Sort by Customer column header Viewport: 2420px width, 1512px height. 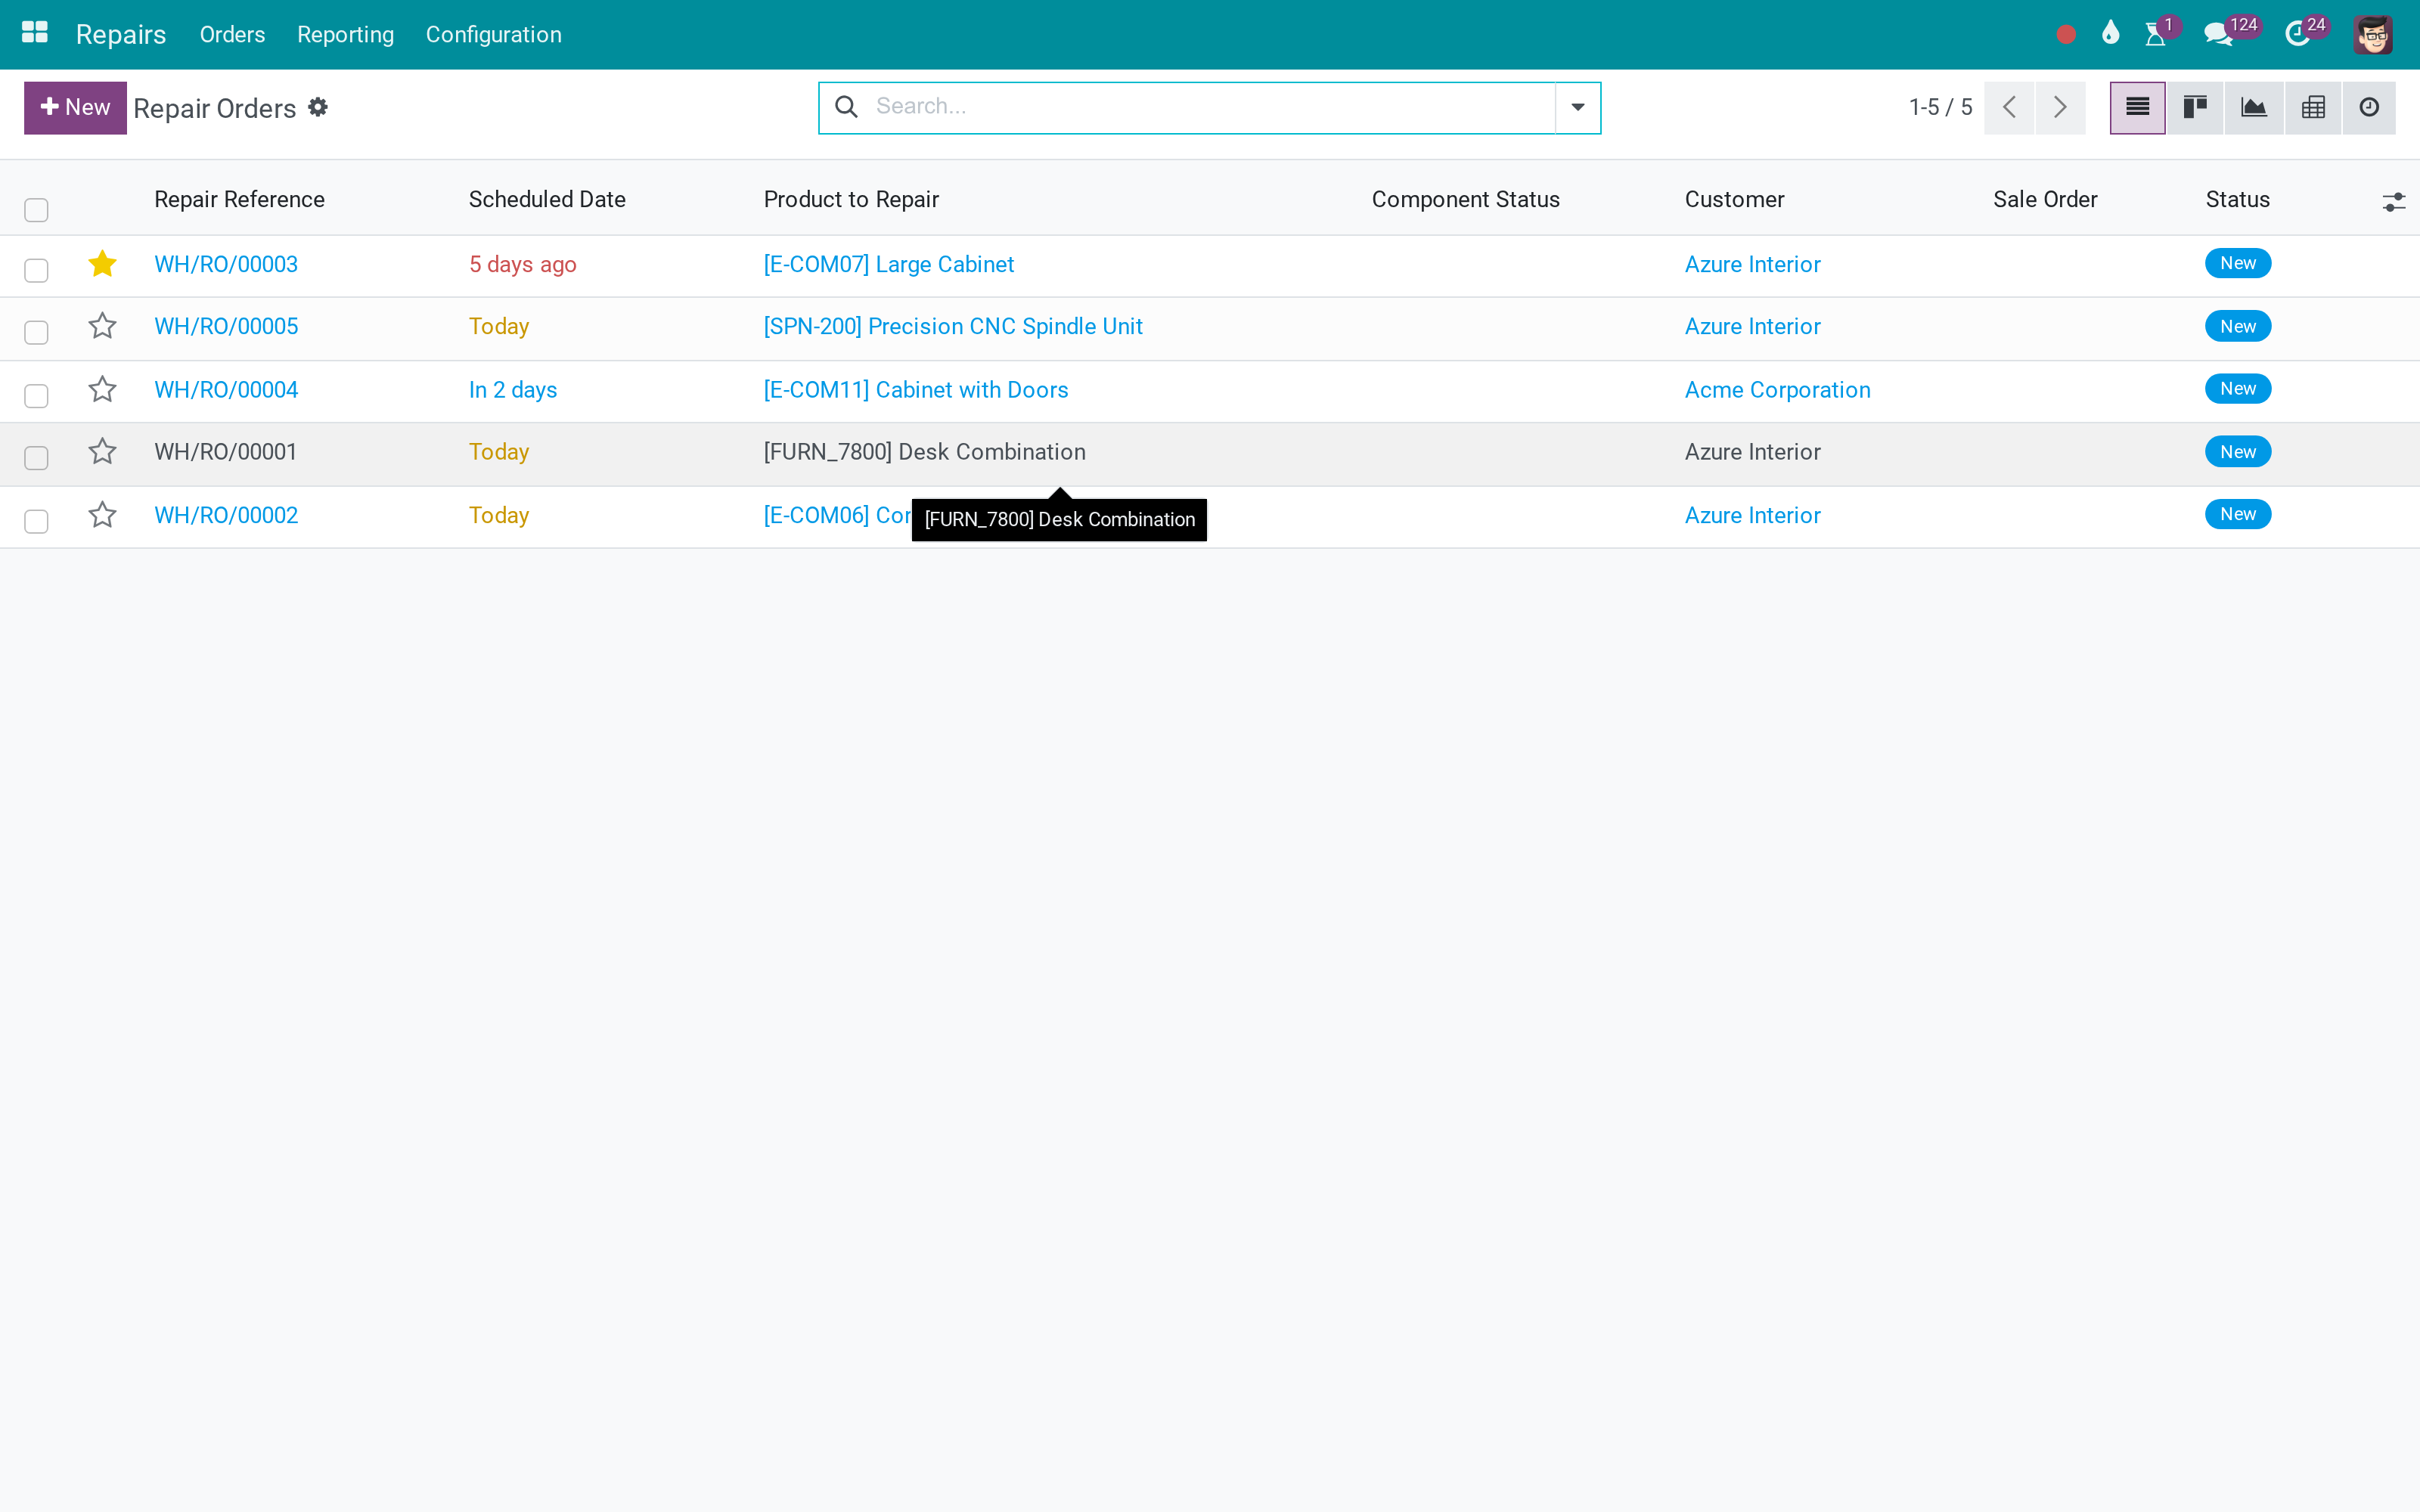pyautogui.click(x=1734, y=199)
